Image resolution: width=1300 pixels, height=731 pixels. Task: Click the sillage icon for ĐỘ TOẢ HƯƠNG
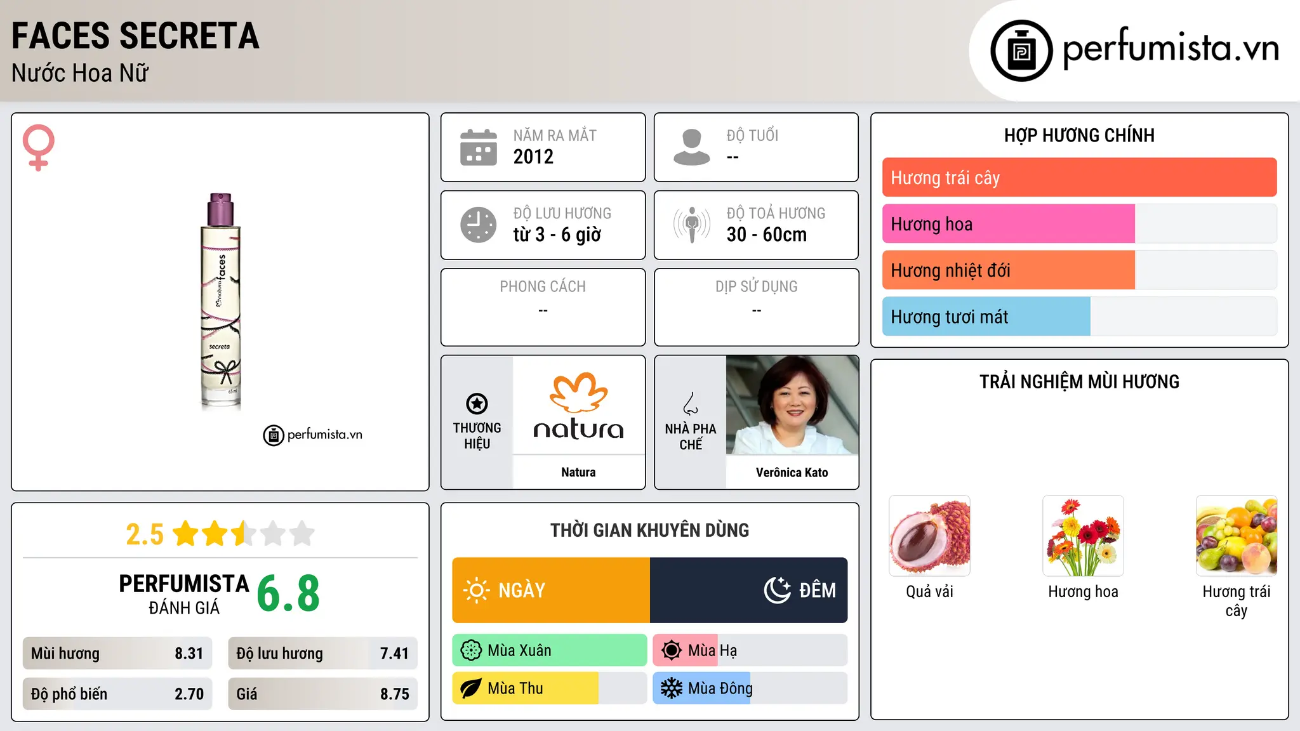click(692, 225)
